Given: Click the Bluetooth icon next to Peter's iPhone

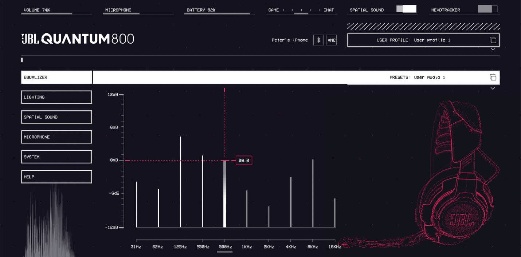Looking at the screenshot, I should (318, 40).
